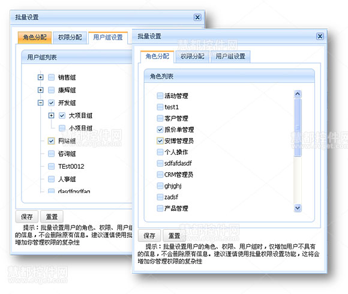Check the 个人操作 role checkbox
Screen dimensions: 348x294
click(x=160, y=152)
